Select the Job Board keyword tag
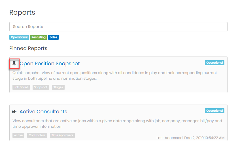 tap(21, 87)
